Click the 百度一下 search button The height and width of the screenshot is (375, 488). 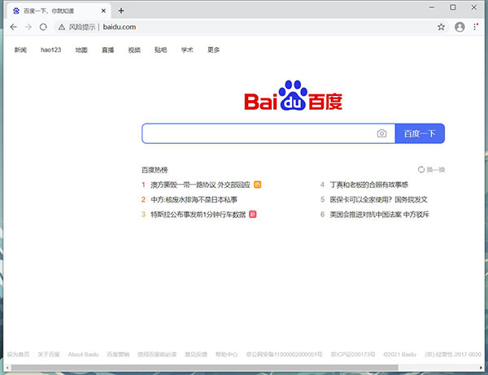click(420, 133)
